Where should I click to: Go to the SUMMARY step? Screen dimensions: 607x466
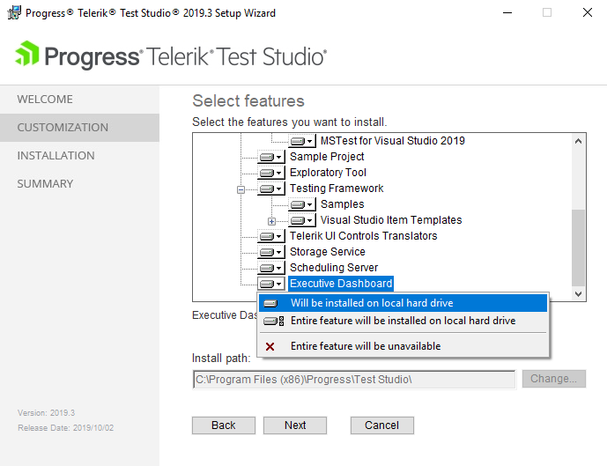(79, 184)
